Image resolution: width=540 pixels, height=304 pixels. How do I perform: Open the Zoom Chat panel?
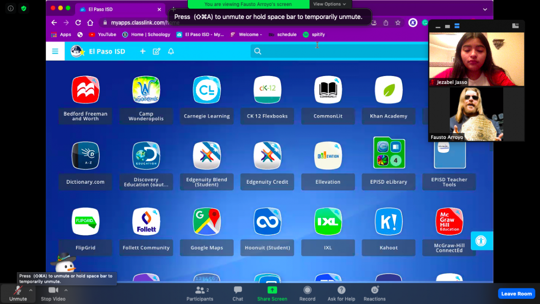(238, 293)
